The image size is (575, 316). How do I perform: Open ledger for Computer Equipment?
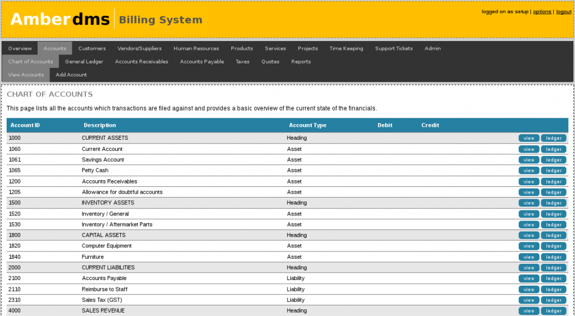(554, 246)
